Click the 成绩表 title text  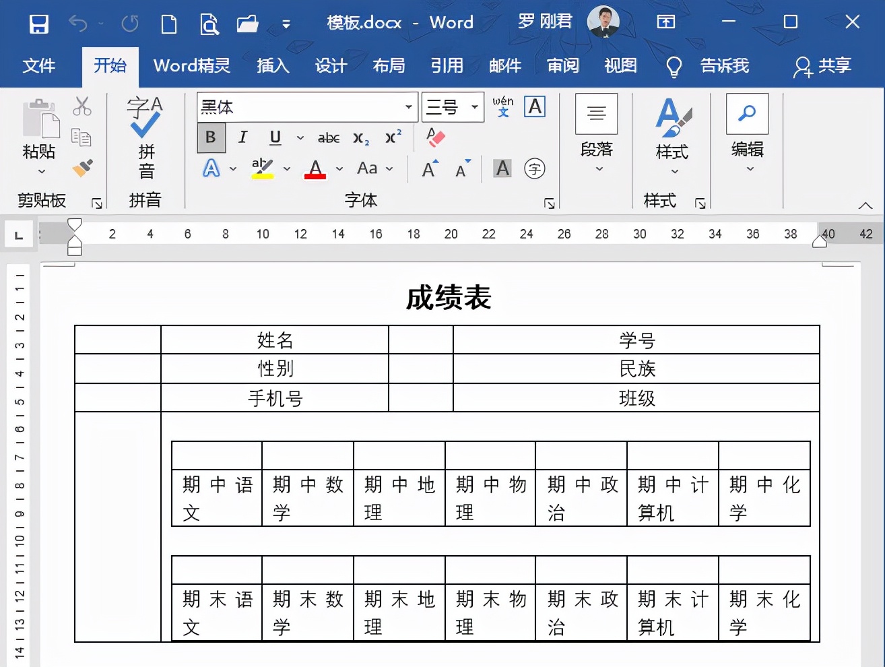point(449,298)
